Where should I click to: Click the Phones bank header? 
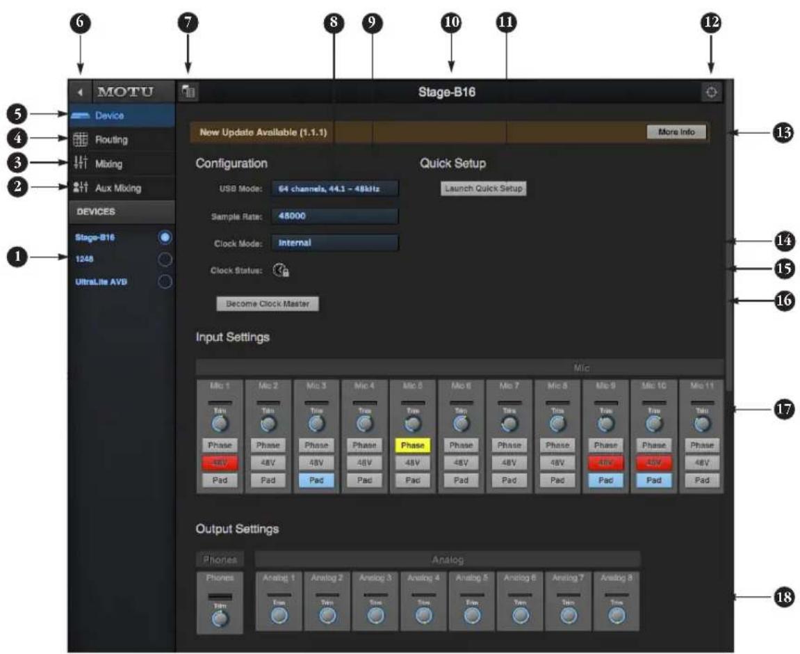(x=220, y=560)
